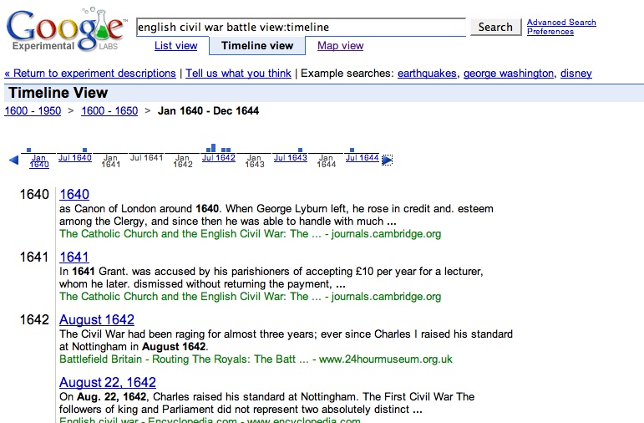Switch to List view tab
This screenshot has width=644, height=423.
(176, 46)
